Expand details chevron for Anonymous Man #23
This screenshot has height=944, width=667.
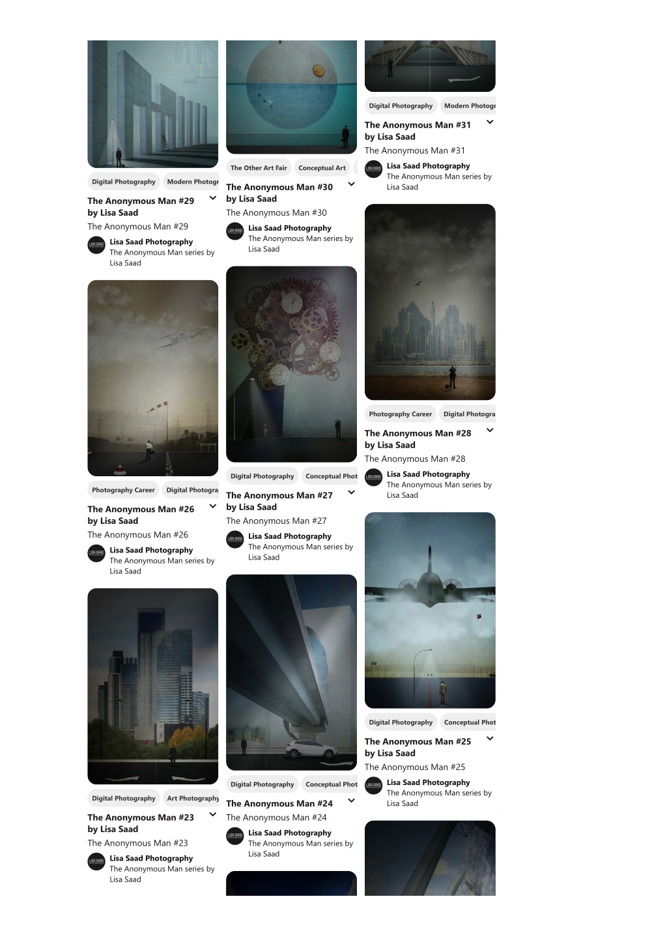tap(212, 814)
